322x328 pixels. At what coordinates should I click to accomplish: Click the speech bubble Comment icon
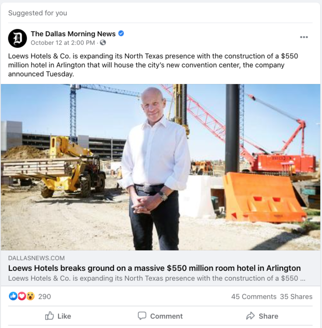[142, 316]
